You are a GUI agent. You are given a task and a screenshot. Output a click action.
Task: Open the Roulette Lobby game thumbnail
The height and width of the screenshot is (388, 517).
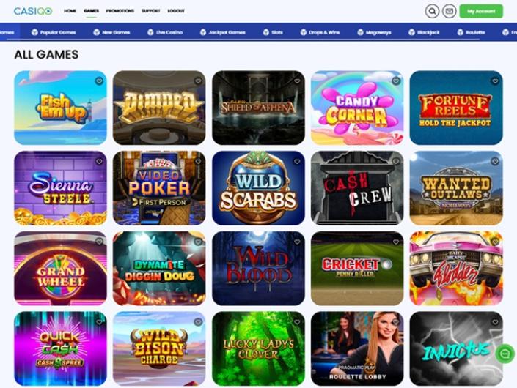357,348
